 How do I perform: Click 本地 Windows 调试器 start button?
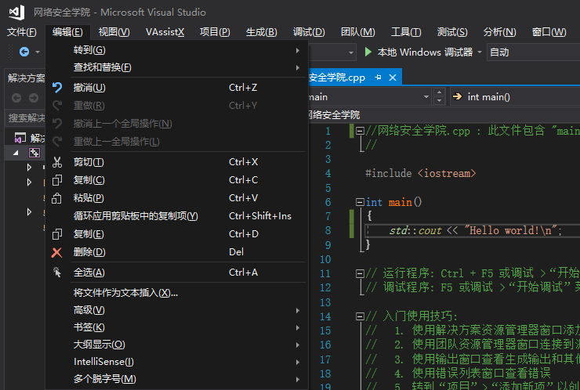419,52
